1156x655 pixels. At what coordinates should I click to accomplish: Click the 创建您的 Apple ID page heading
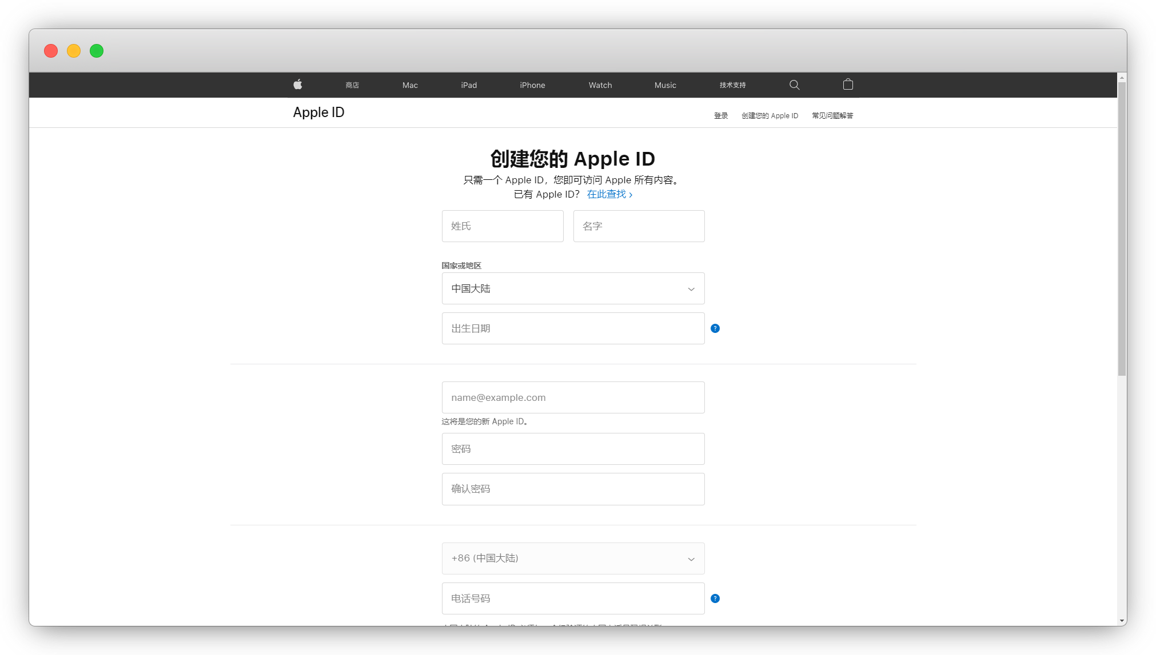(x=573, y=159)
